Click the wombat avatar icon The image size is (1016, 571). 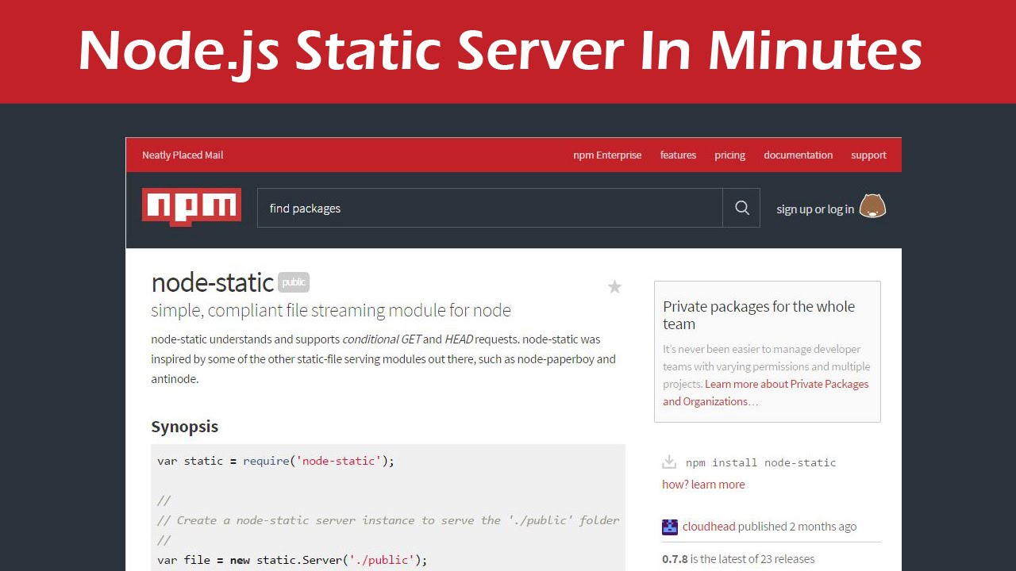(872, 206)
